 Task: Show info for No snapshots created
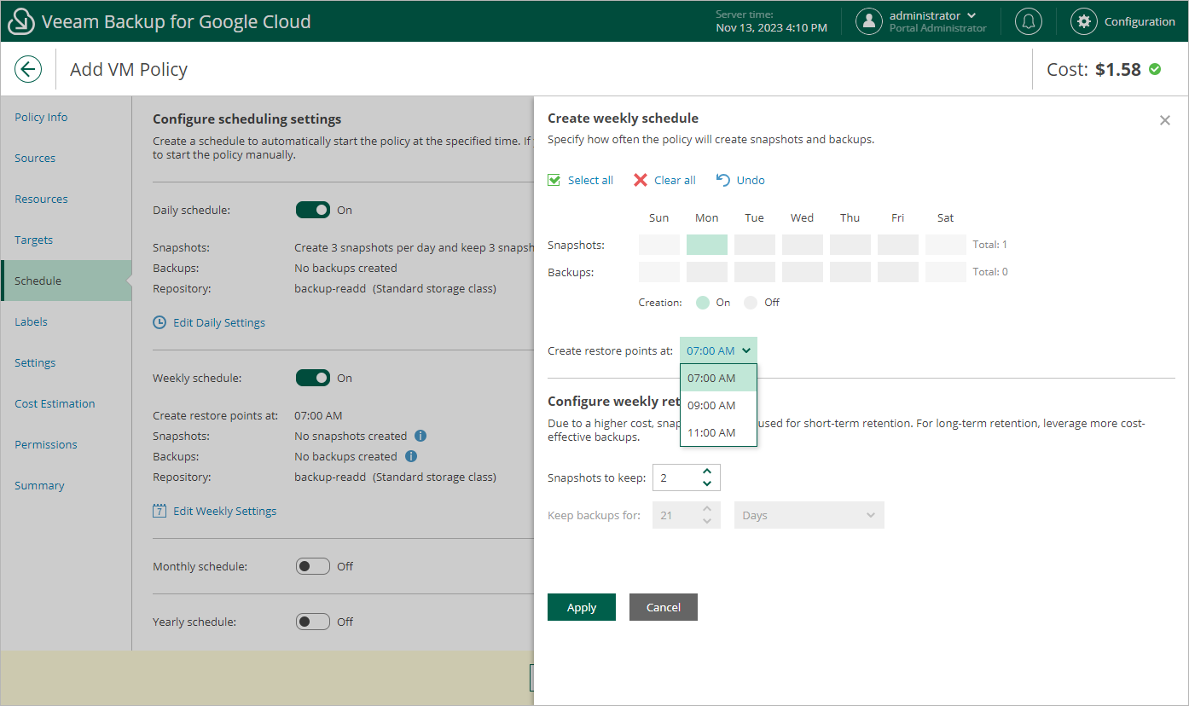(x=420, y=436)
